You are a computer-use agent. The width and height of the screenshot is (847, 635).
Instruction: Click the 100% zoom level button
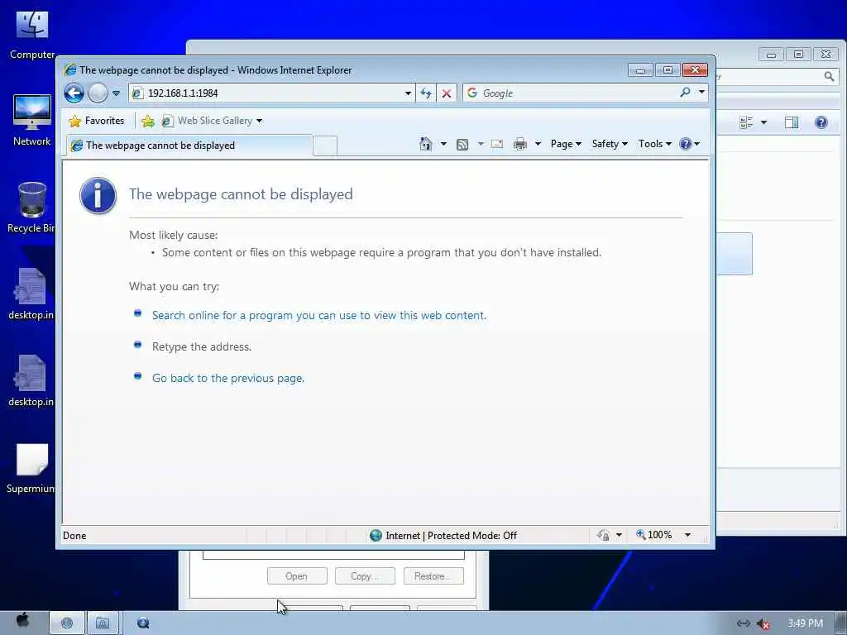(x=654, y=535)
